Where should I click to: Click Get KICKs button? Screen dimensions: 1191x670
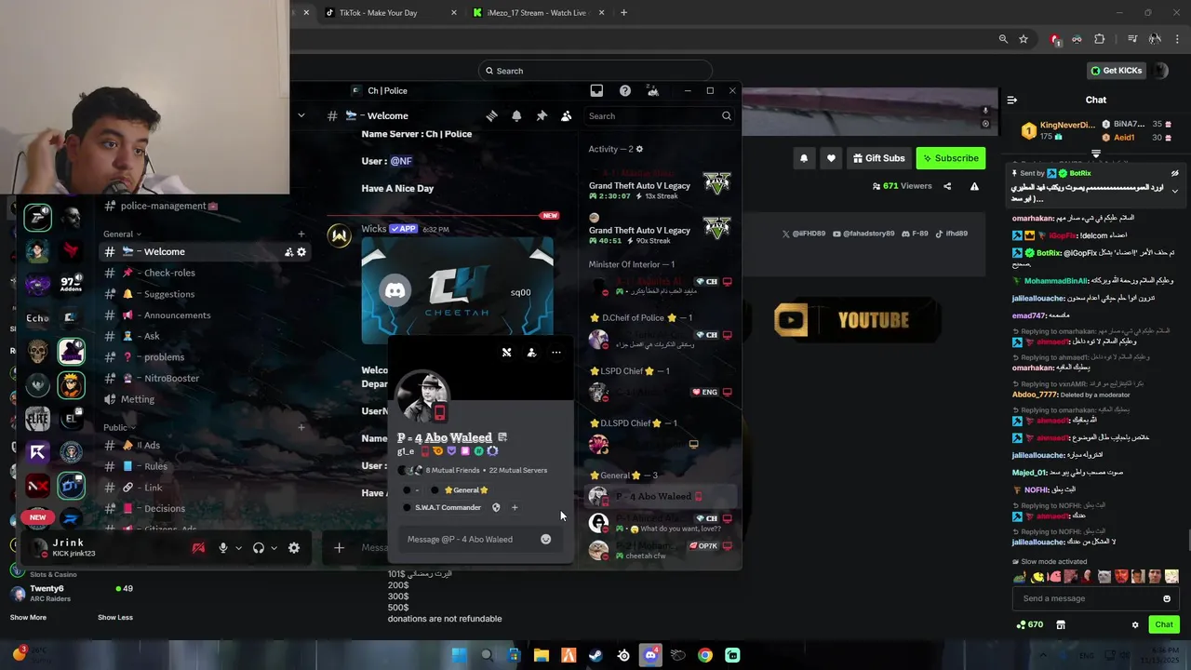point(1116,71)
